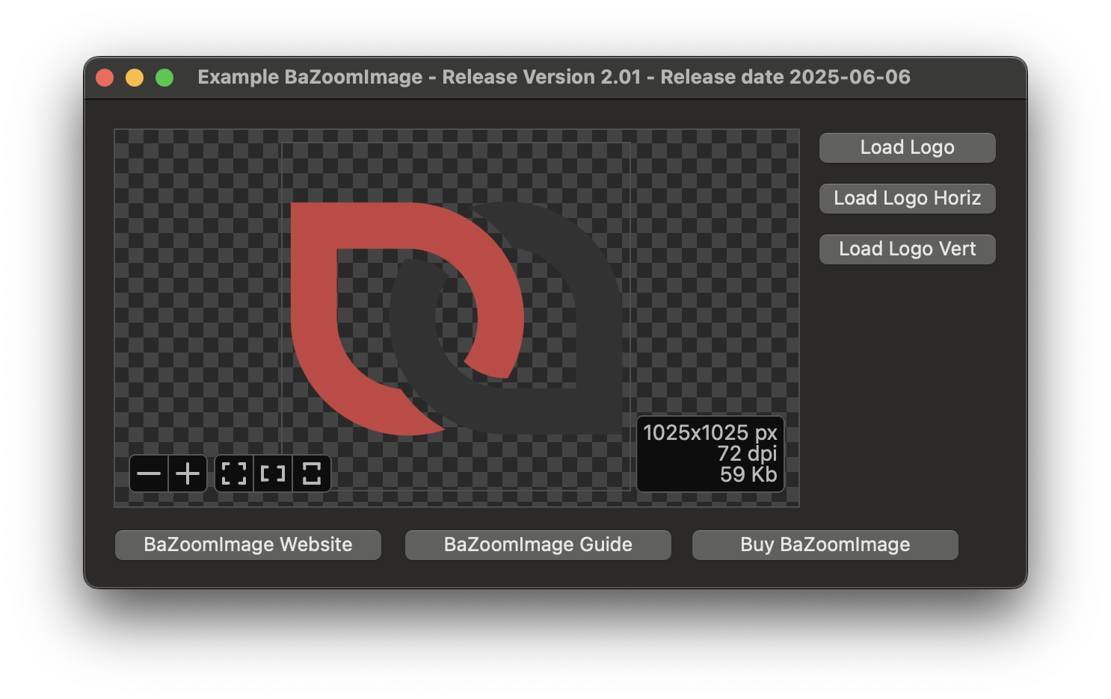The image size is (1111, 699).
Task: Click the solid-corners fill view icon
Action: tap(312, 473)
